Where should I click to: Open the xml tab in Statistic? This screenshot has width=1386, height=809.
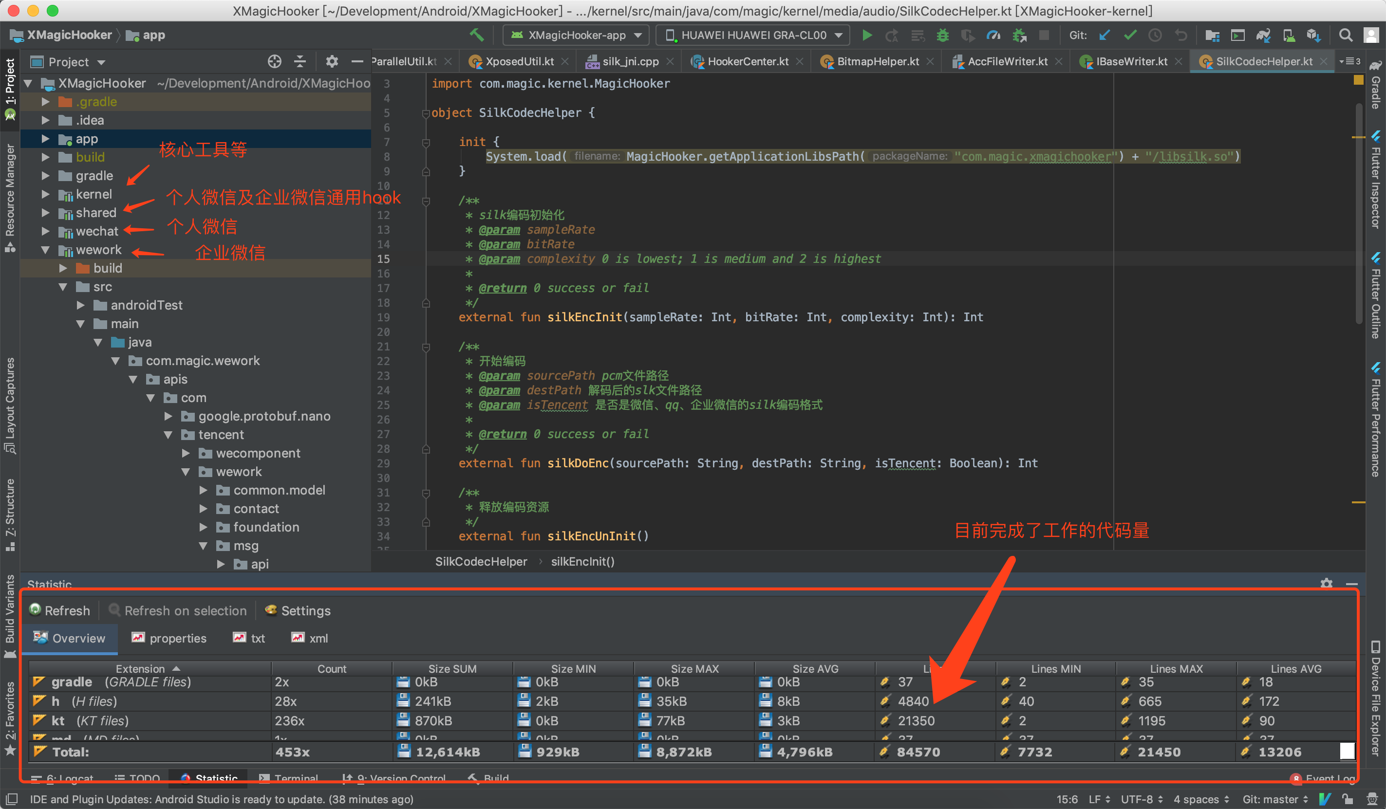pyautogui.click(x=310, y=638)
